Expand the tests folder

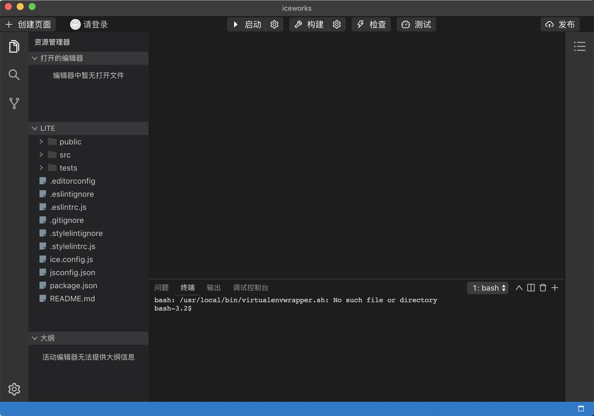[89, 168]
